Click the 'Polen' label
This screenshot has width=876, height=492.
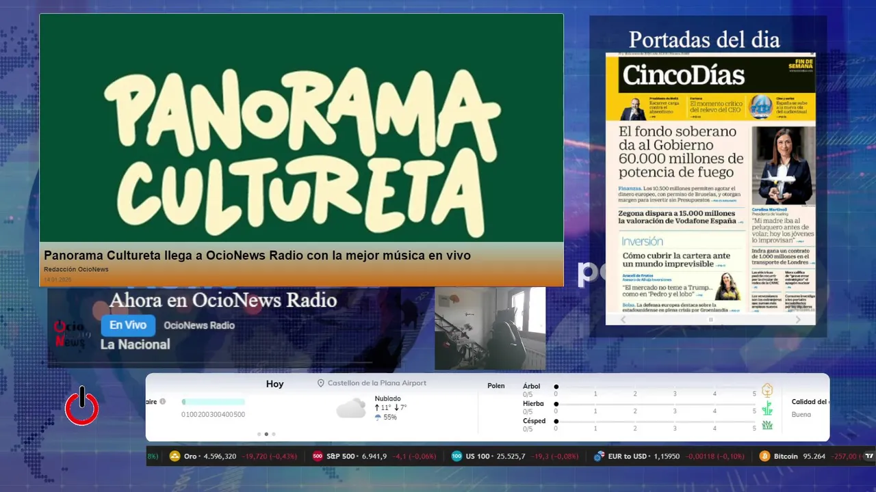(496, 386)
